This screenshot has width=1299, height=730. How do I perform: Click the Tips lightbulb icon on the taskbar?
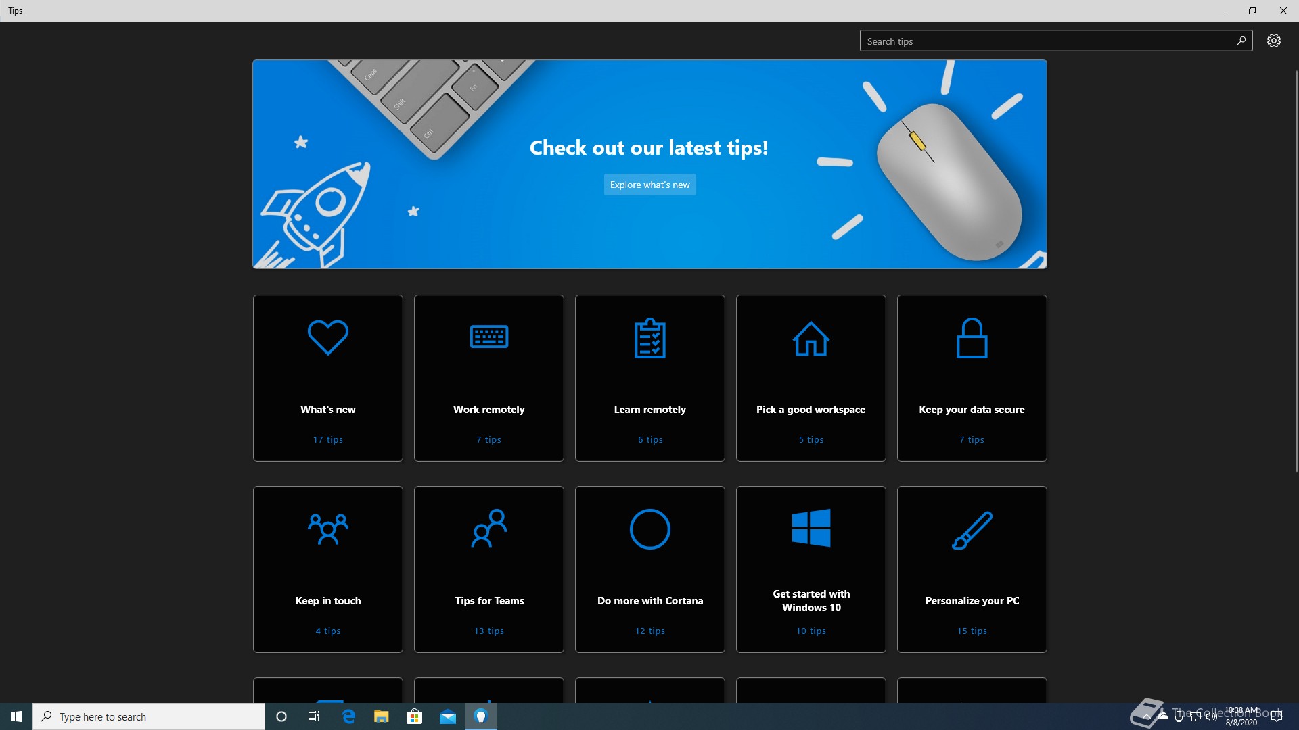[481, 716]
